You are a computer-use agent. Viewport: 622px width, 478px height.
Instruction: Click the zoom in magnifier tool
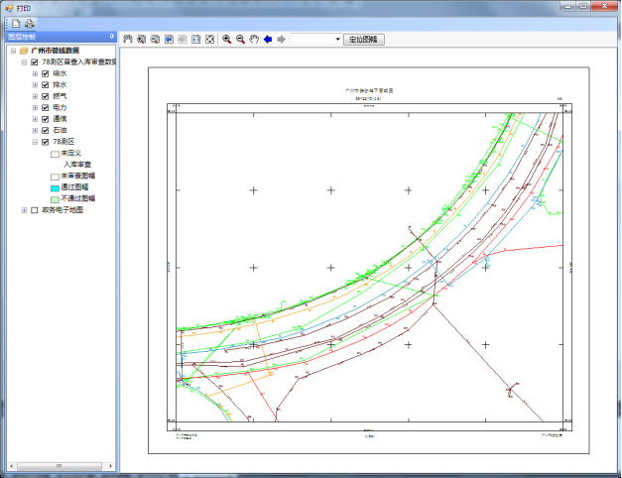pyautogui.click(x=226, y=40)
